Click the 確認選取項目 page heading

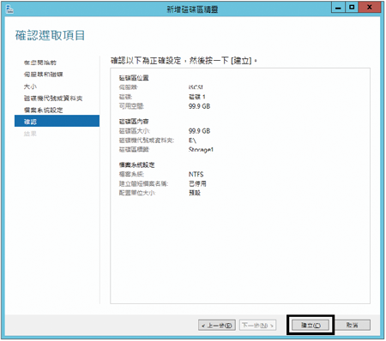click(x=50, y=36)
